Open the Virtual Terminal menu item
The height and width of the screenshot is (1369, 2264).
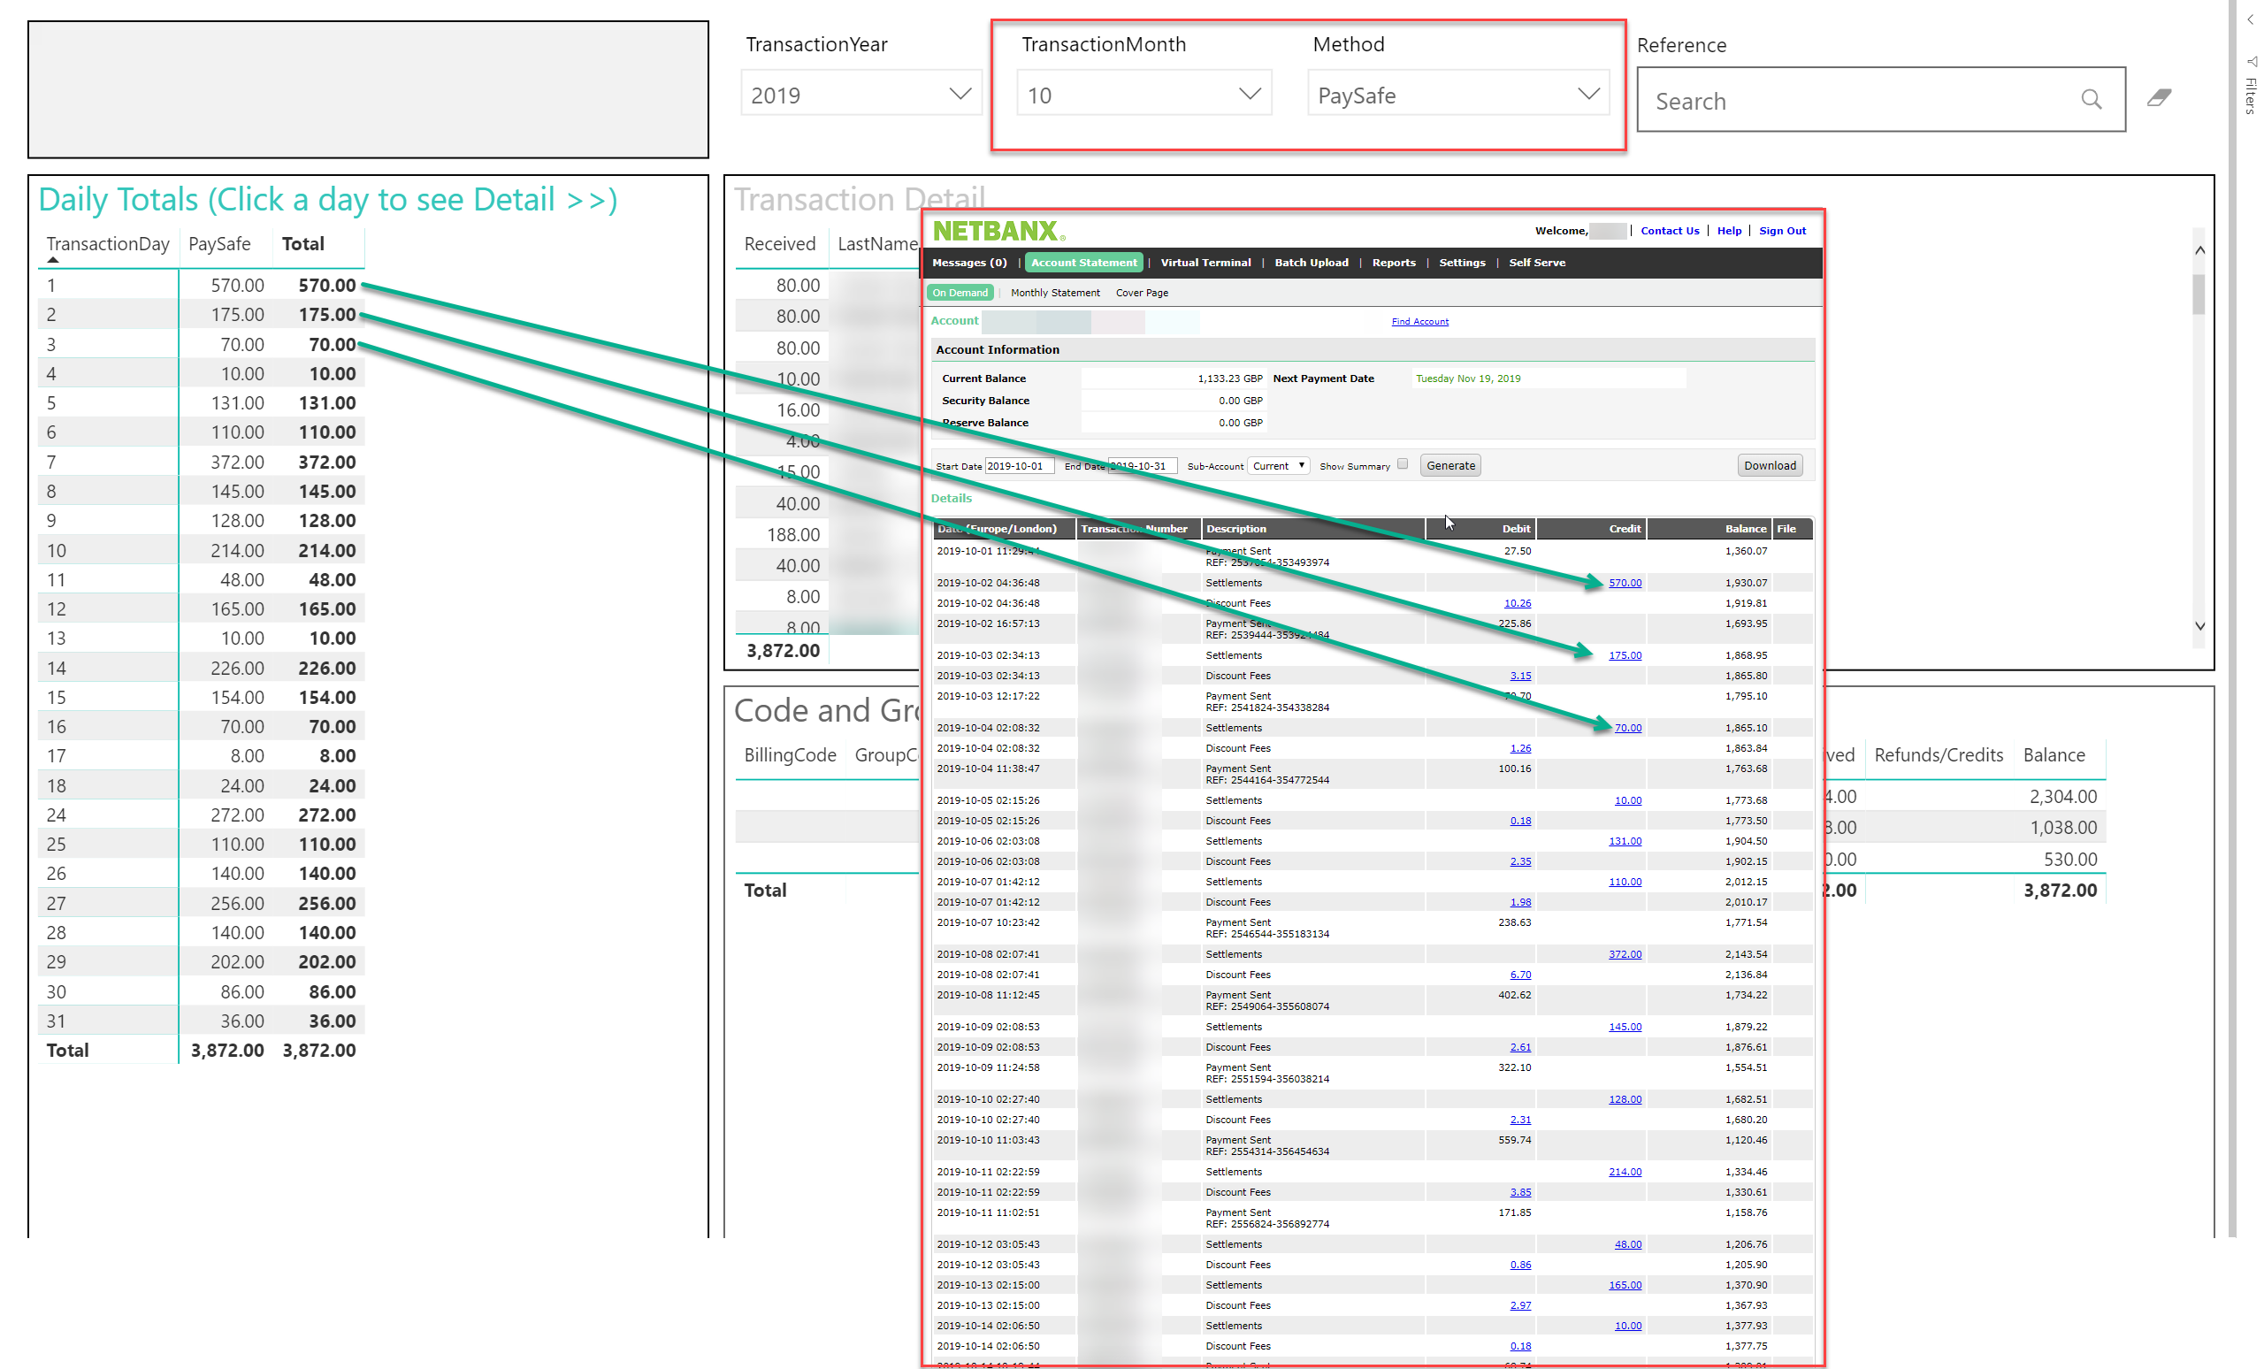[x=1205, y=263]
